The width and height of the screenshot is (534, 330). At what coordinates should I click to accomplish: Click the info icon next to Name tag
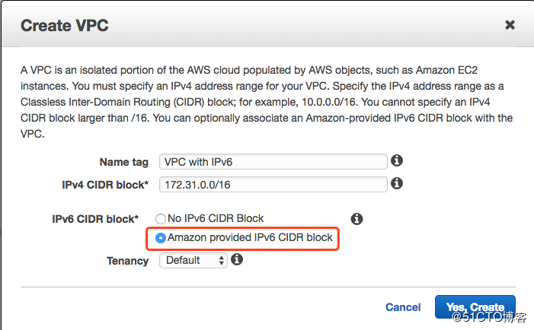396,161
